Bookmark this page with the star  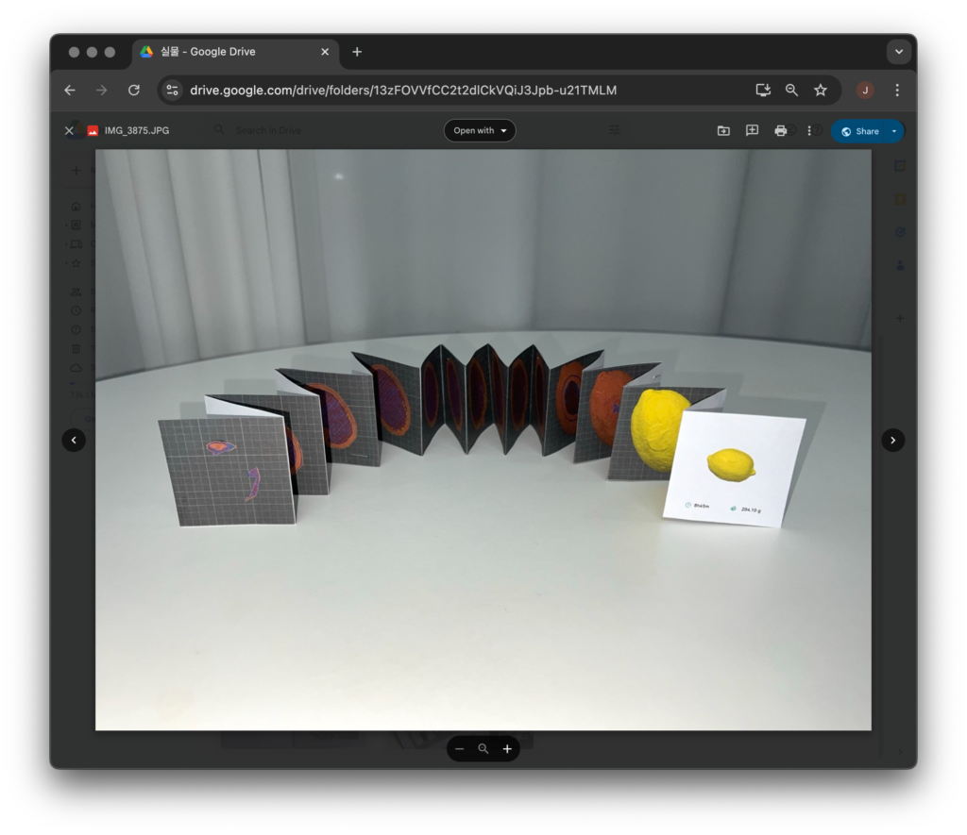pyautogui.click(x=821, y=91)
